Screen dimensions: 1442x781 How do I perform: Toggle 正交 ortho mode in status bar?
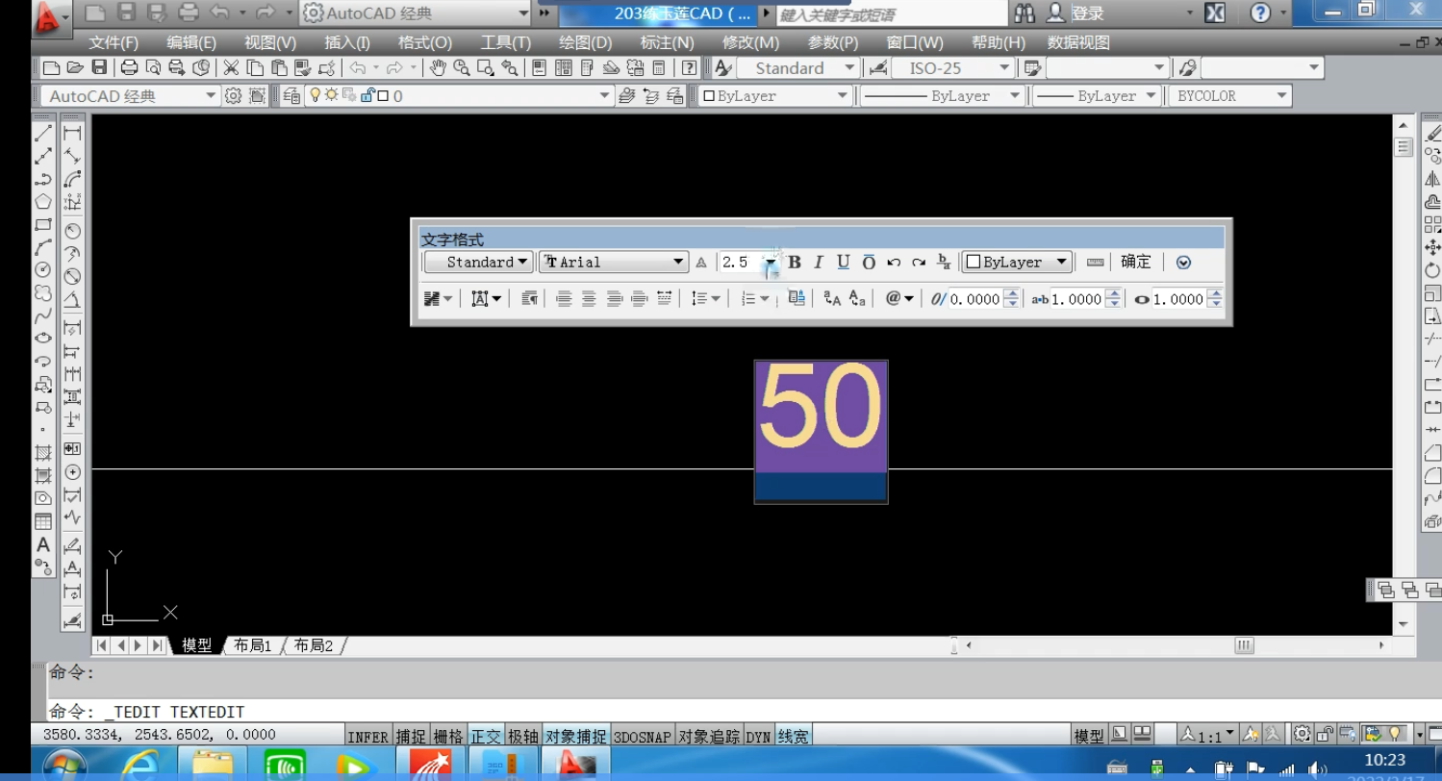tap(486, 737)
